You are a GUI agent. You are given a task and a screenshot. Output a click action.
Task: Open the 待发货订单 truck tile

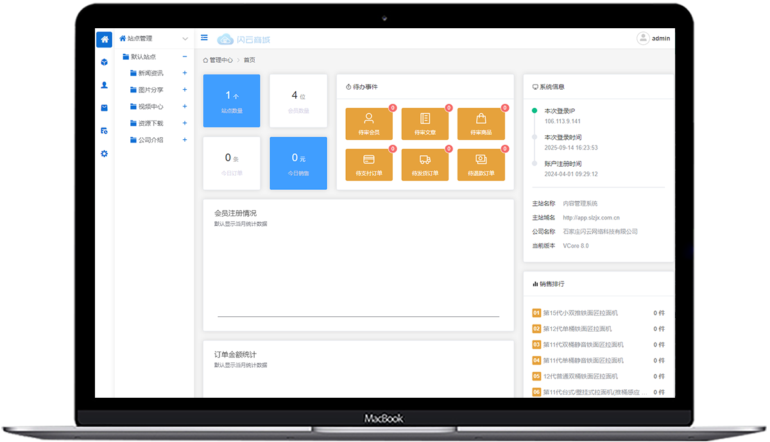click(425, 165)
